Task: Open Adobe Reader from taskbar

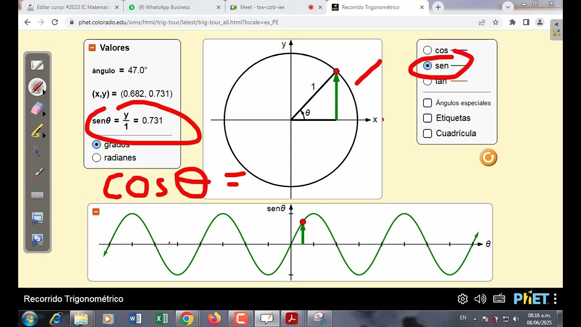Action: (291, 319)
